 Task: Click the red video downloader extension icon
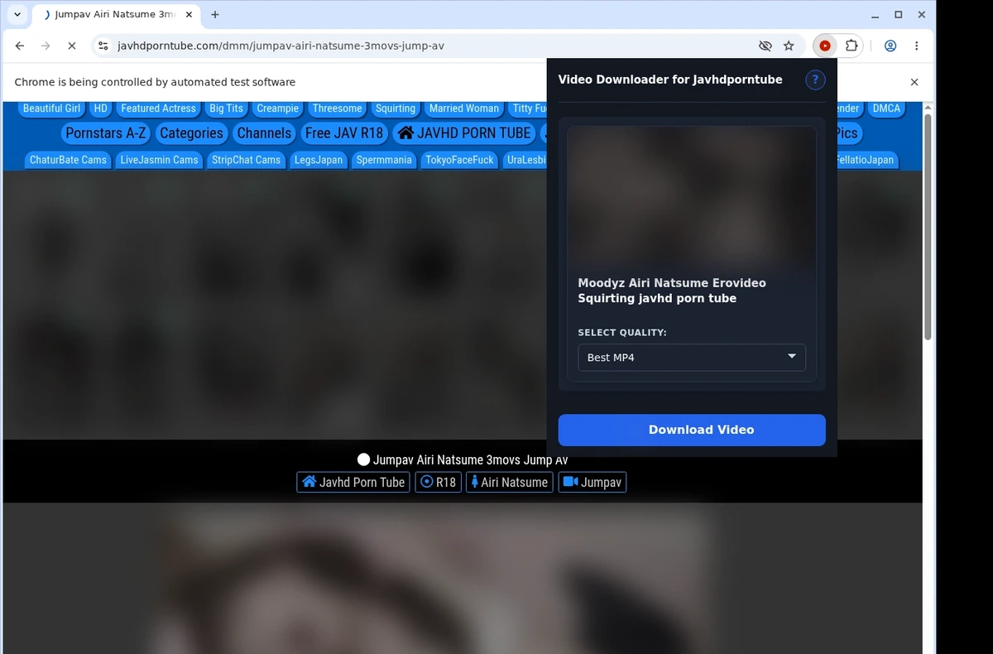pyautogui.click(x=825, y=46)
